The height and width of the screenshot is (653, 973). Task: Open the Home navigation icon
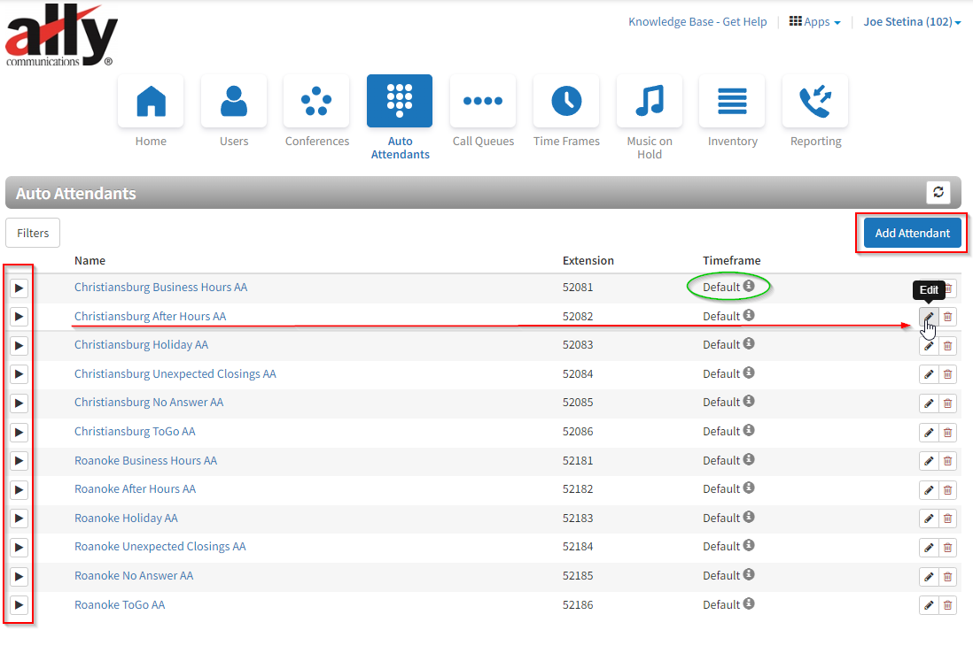point(151,102)
